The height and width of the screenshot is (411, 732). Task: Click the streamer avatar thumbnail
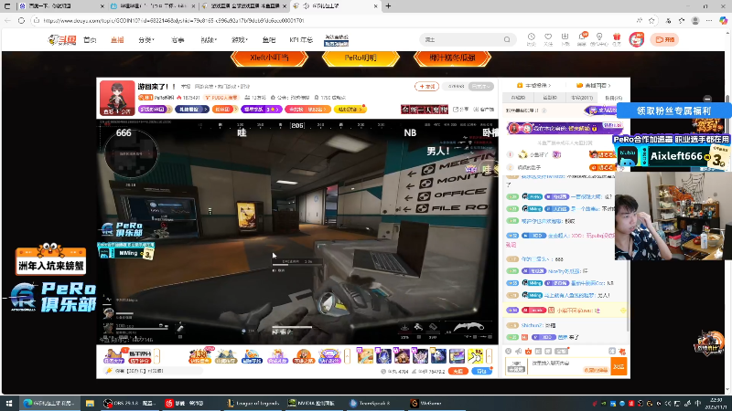click(117, 98)
